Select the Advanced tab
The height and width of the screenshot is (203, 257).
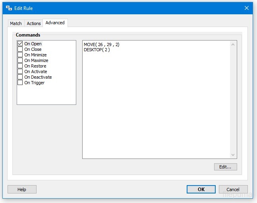(55, 23)
